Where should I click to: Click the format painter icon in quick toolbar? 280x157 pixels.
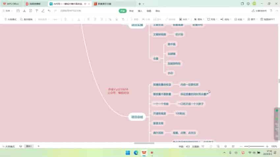click(x=37, y=11)
